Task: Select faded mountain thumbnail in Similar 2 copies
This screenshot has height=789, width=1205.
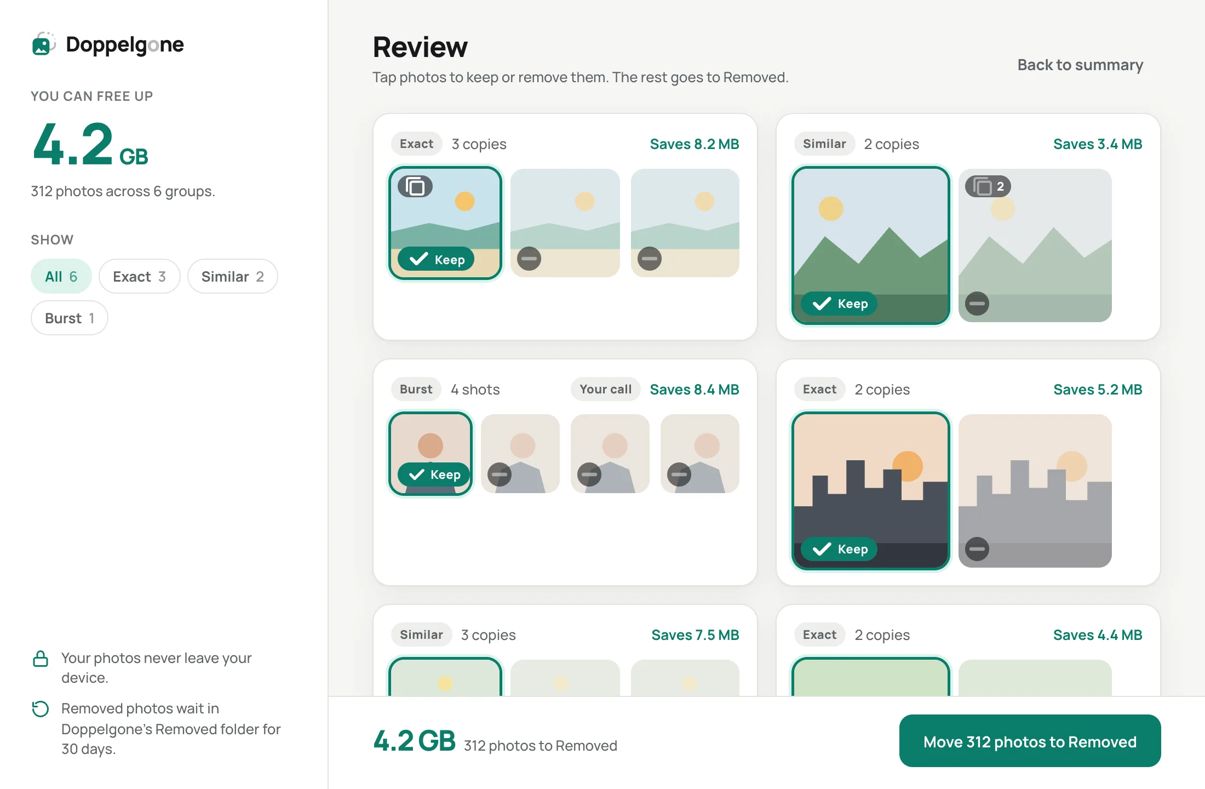Action: [1035, 245]
